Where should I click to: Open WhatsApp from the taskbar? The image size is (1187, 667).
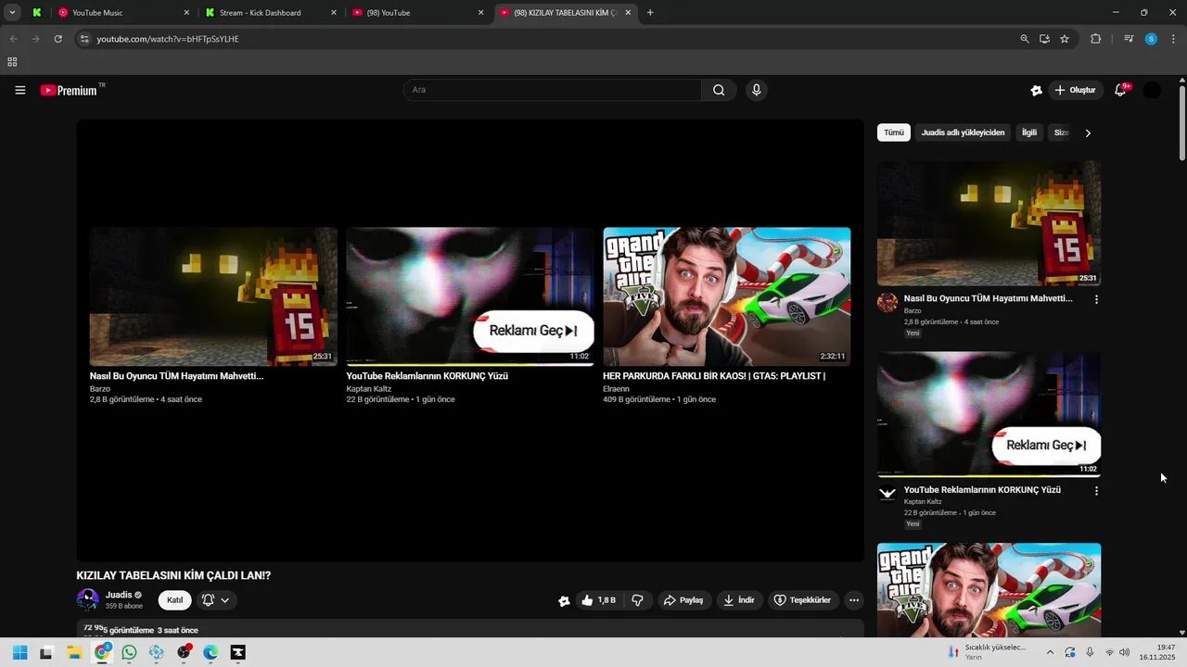[129, 652]
